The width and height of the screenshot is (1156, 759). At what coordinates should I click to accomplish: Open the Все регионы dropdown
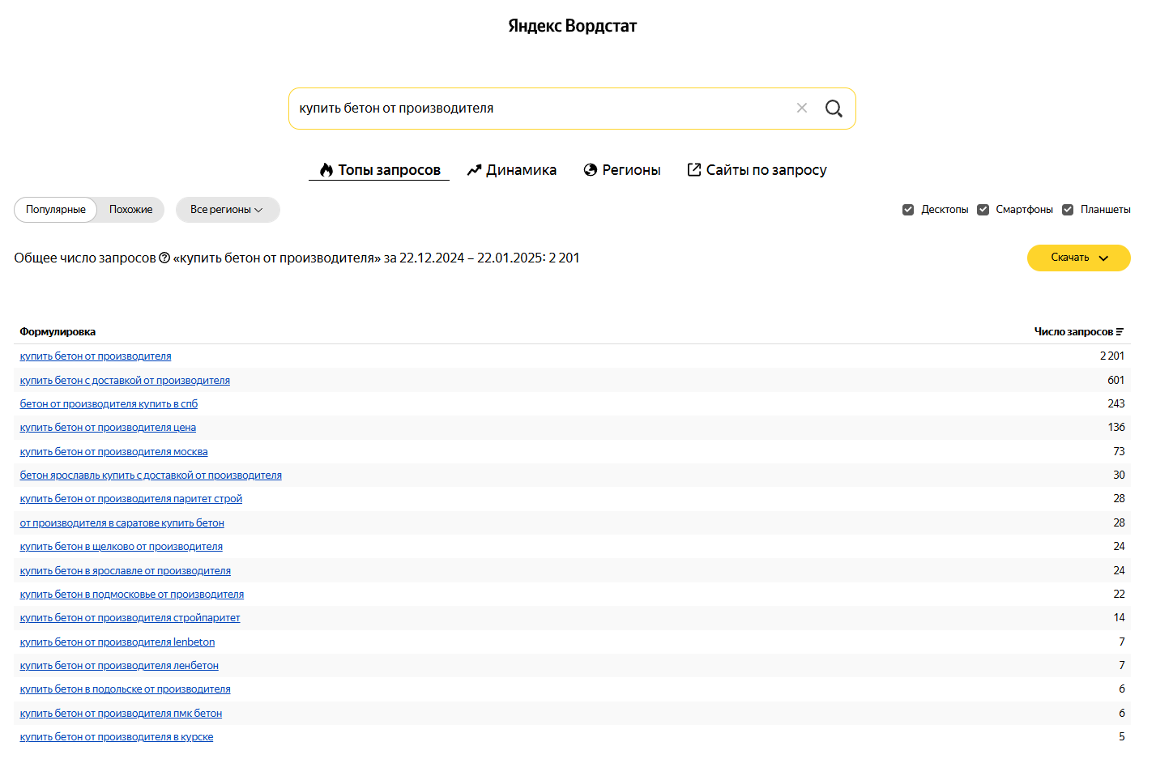pos(228,210)
